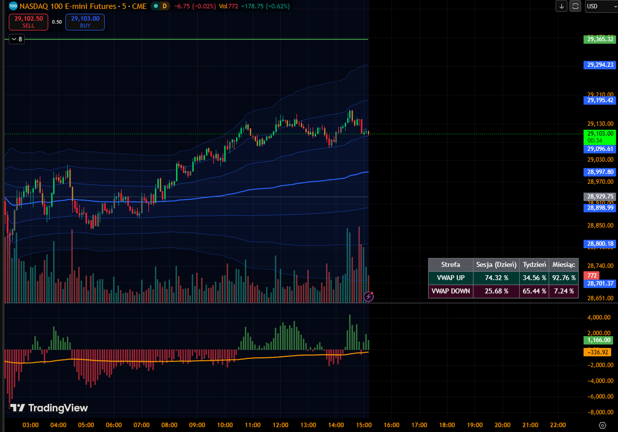The height and width of the screenshot is (432, 618).
Task: Click the down-arrow button beside the USD selector
Action: [561, 6]
